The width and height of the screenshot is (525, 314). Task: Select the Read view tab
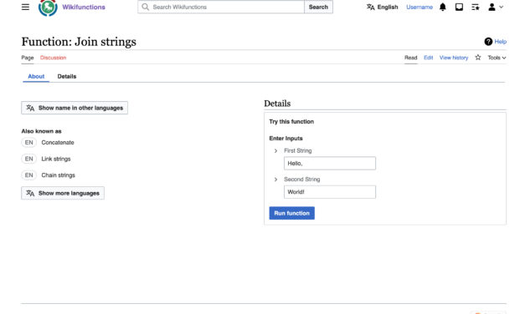tap(411, 58)
